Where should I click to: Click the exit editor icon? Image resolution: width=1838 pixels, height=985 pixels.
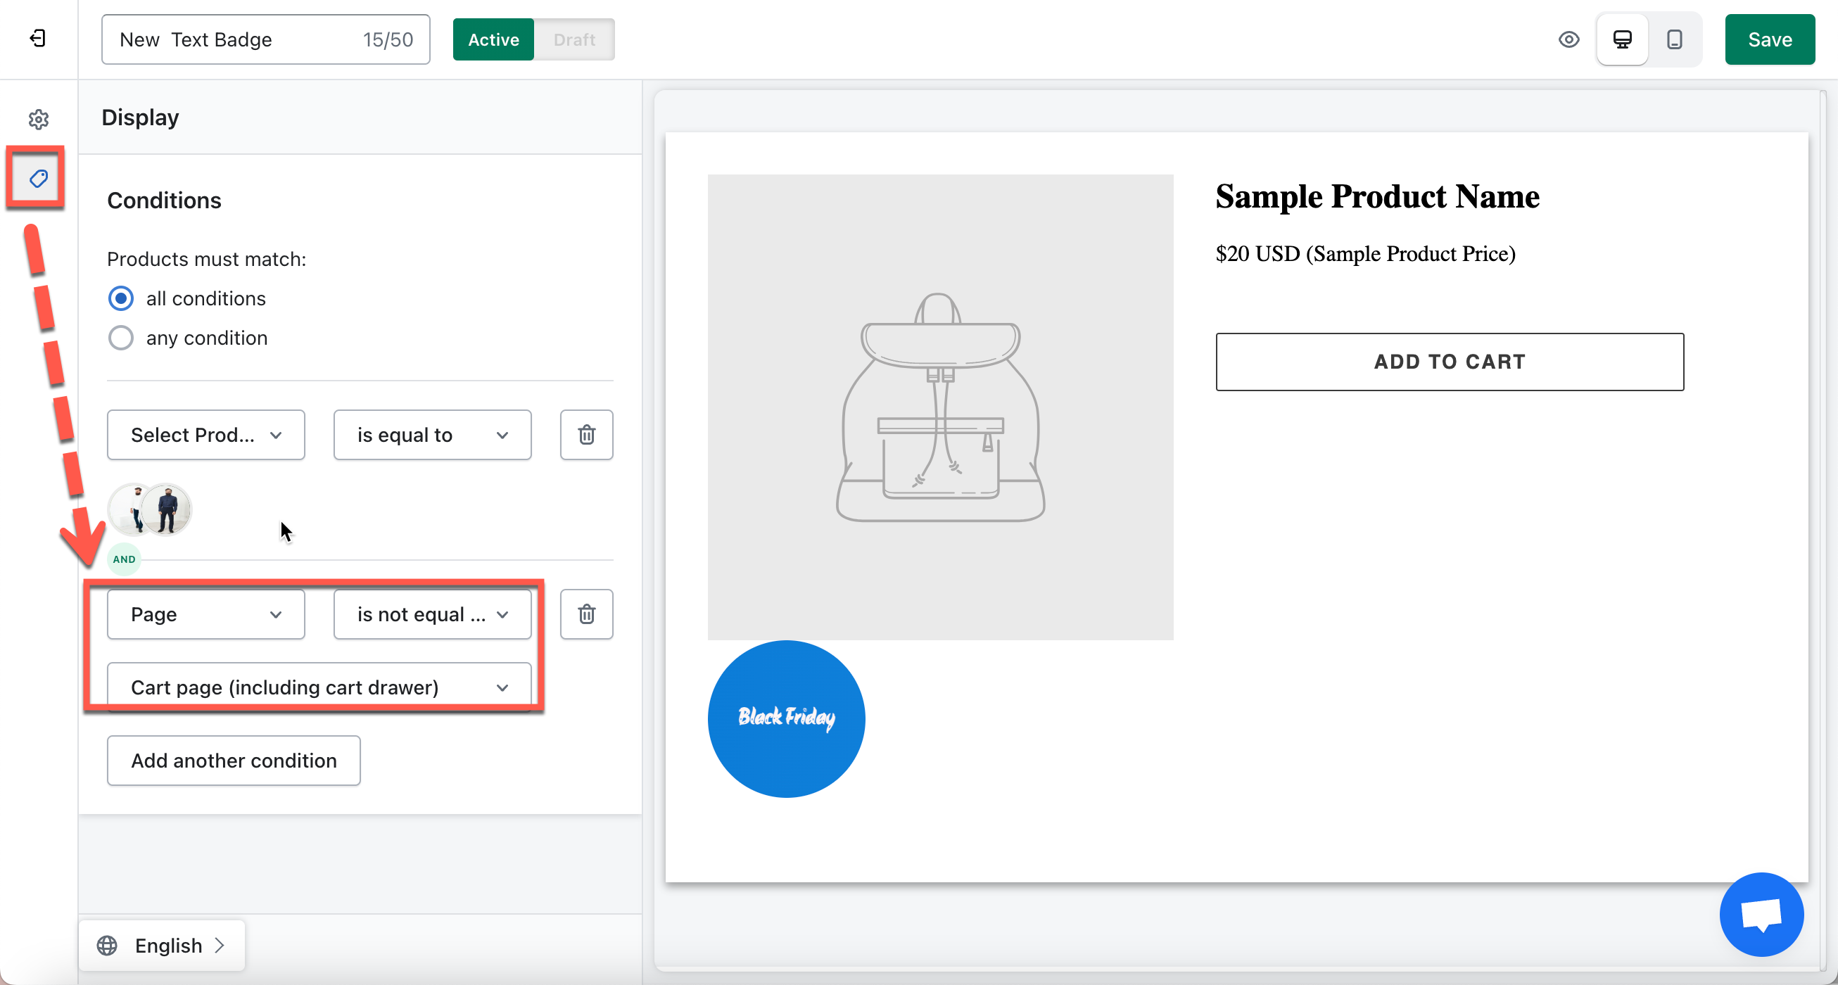(x=38, y=39)
